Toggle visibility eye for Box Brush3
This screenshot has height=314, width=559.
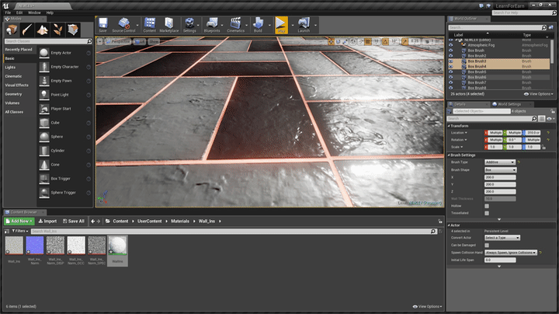tap(451, 61)
